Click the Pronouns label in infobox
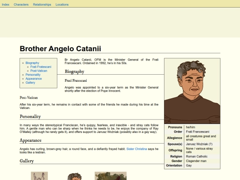The width and height of the screenshot is (240, 180). 175,127
